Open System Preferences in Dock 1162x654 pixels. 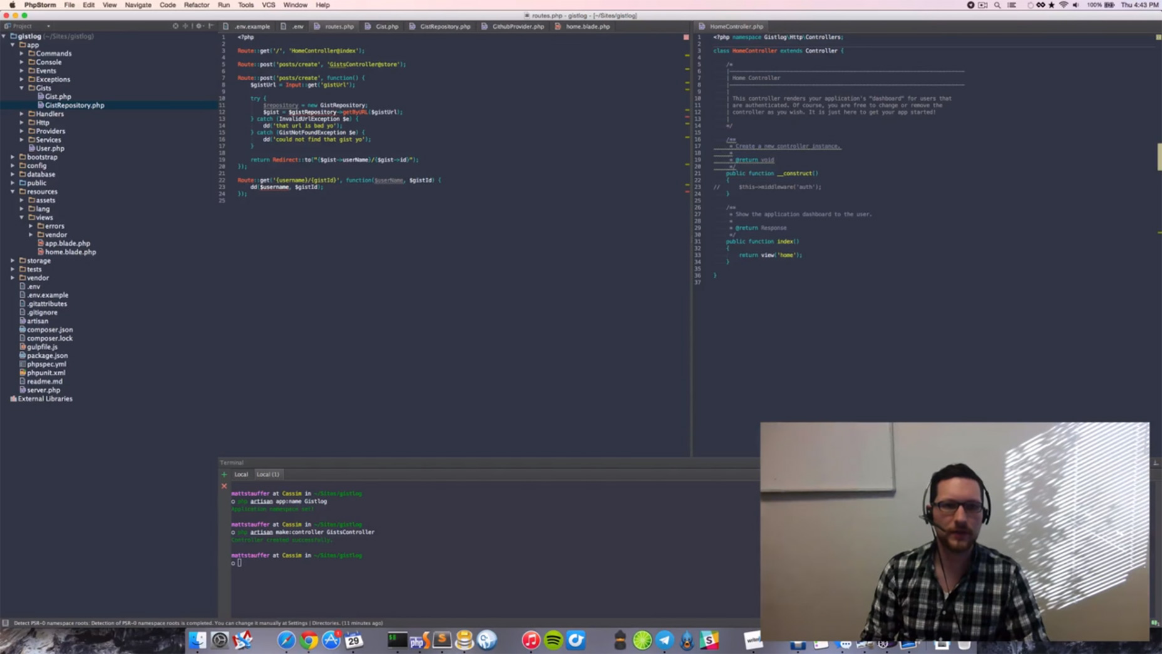tap(220, 640)
